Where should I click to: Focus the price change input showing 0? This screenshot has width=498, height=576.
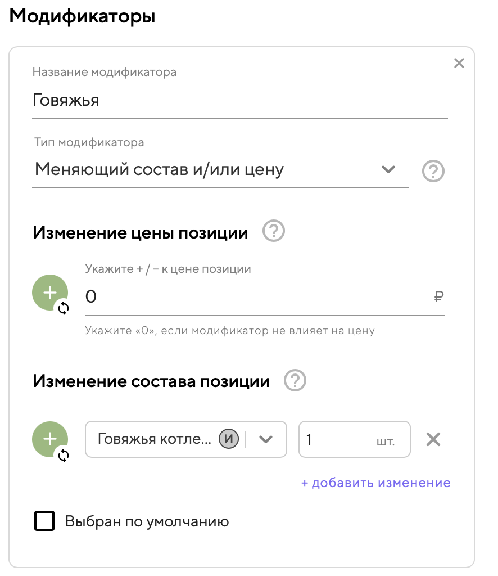click(253, 296)
